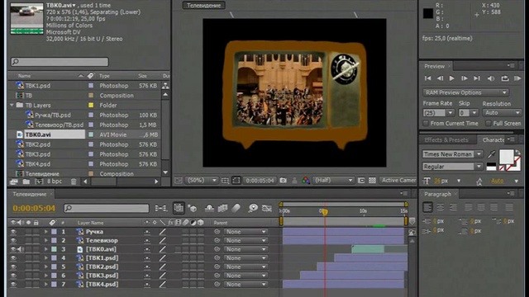Toggle graph editor icon

coord(267,209)
